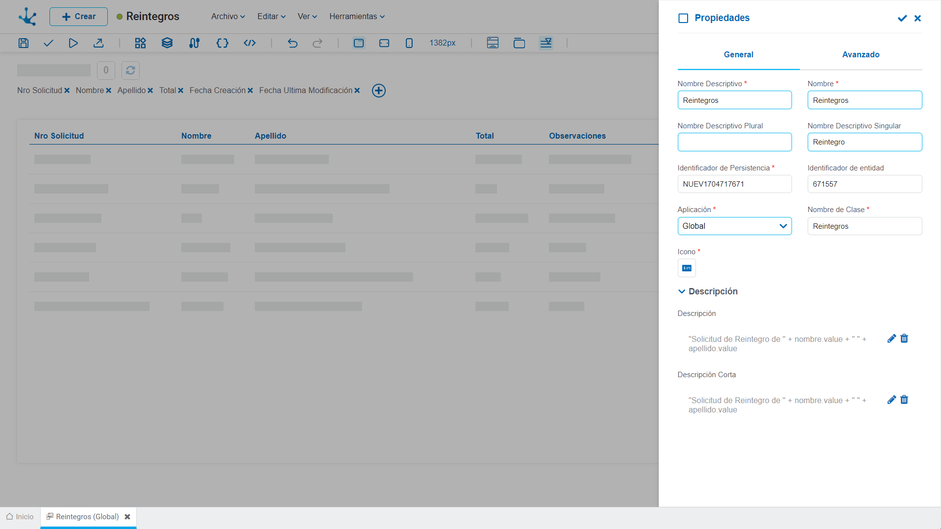941x529 pixels.
Task: Confirm properties with the checkmark
Action: pyautogui.click(x=902, y=18)
